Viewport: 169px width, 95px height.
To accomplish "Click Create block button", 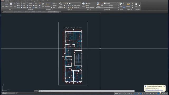I will click(x=88, y=3).
